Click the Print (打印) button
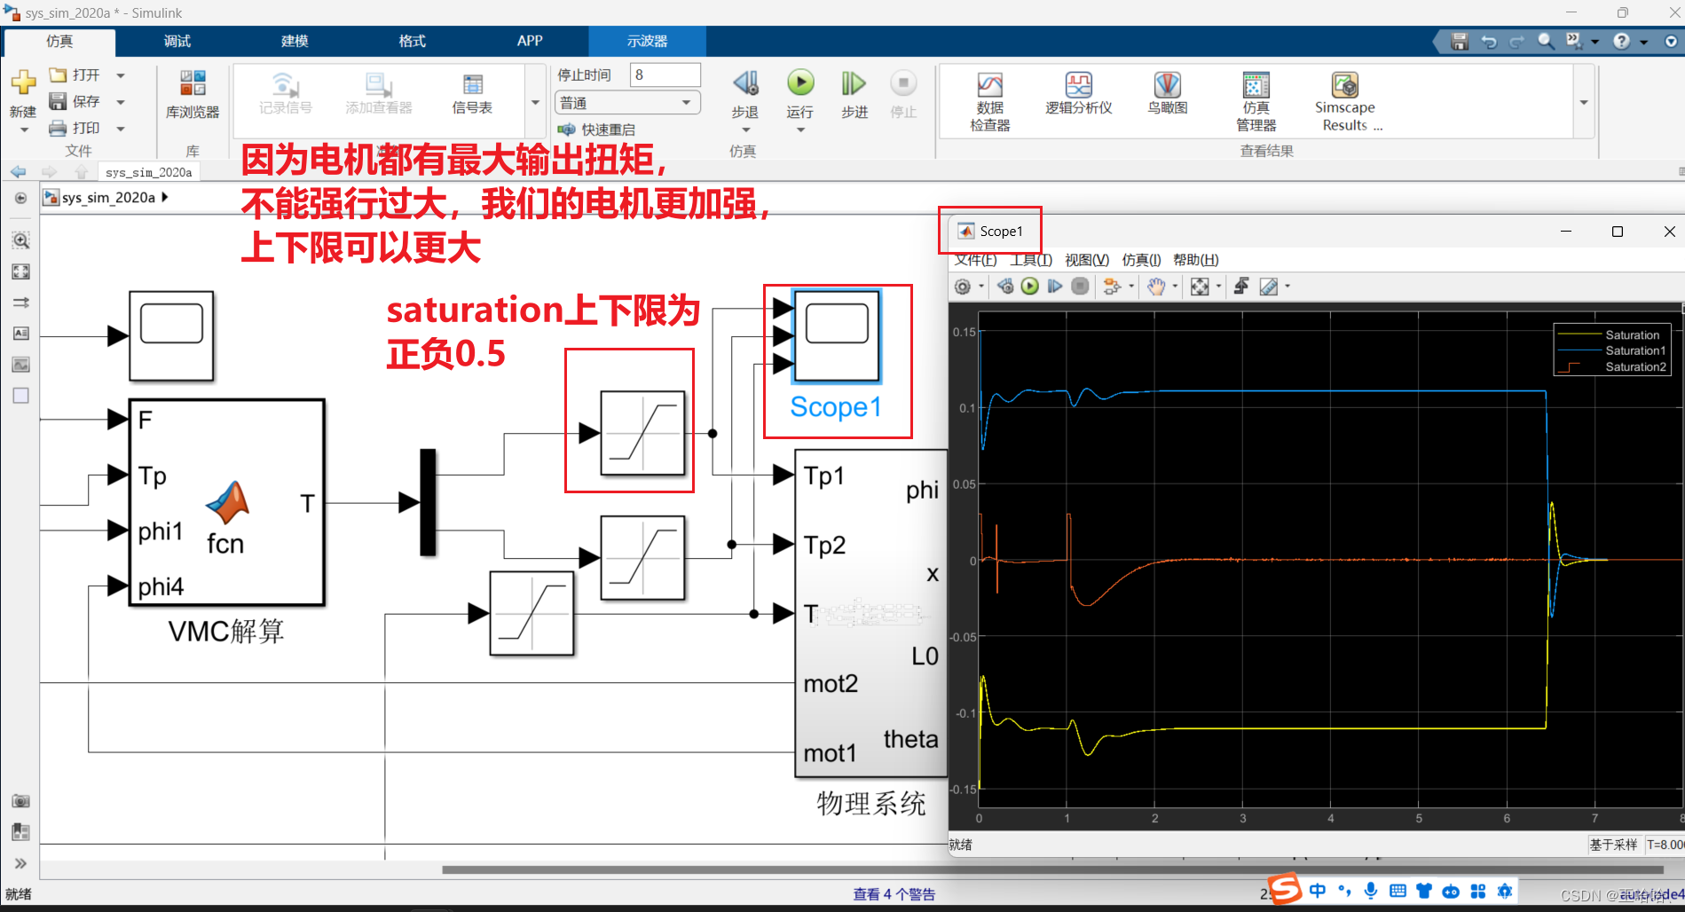 click(x=75, y=129)
